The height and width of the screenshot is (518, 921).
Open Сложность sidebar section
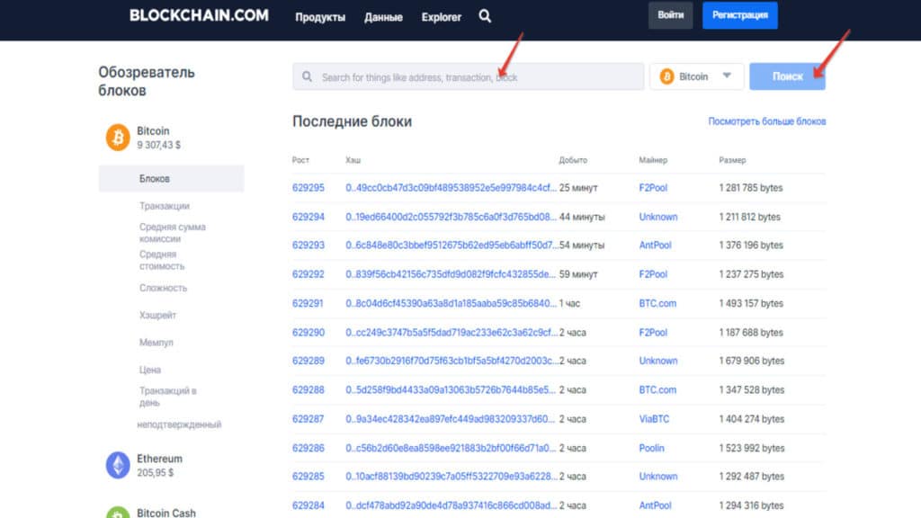point(164,288)
